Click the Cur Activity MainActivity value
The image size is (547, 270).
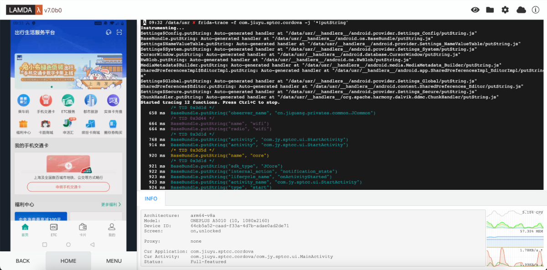click(262, 257)
